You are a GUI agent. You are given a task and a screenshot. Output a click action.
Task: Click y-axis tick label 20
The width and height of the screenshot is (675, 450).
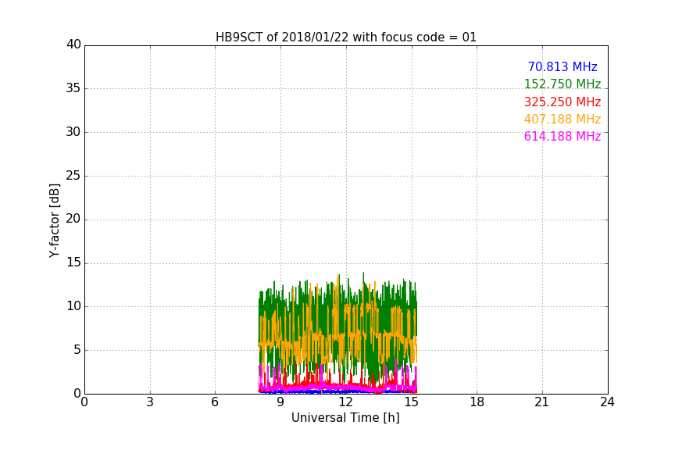73,219
